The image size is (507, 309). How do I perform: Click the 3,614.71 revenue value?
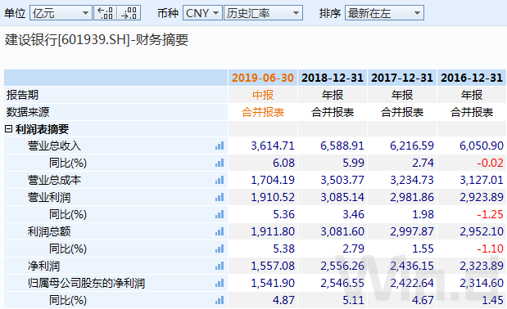tap(273, 146)
